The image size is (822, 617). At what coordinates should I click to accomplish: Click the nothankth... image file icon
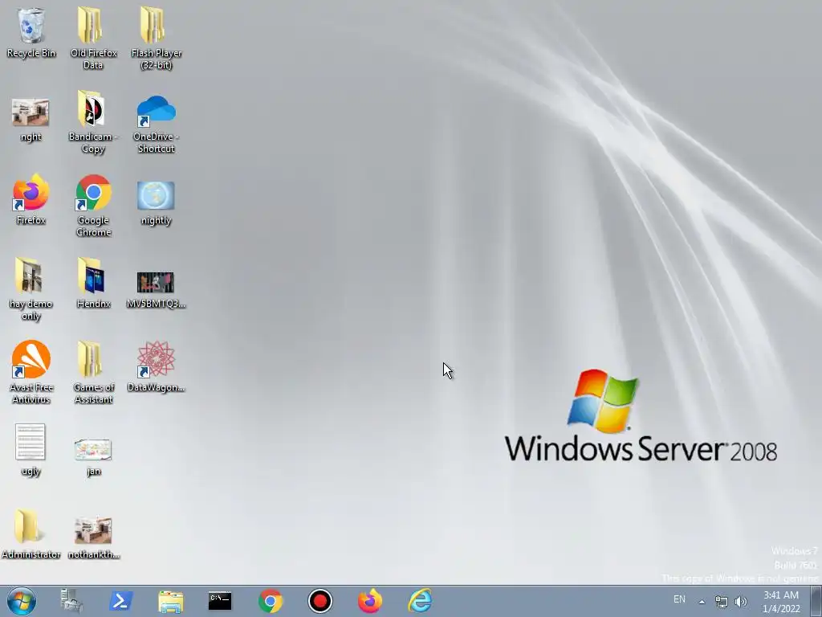pyautogui.click(x=93, y=537)
